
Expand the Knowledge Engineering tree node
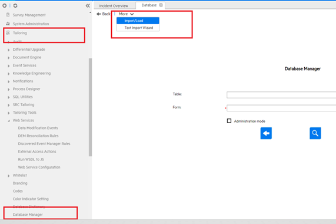point(9,74)
